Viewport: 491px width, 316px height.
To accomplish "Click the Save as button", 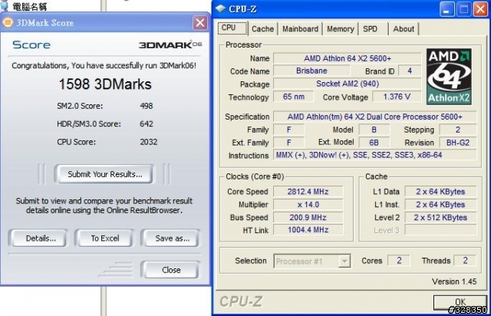I will (x=172, y=239).
